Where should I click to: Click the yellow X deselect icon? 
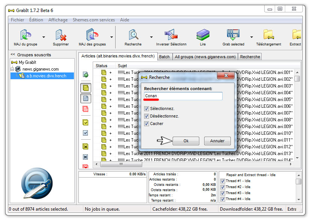(x=86, y=146)
